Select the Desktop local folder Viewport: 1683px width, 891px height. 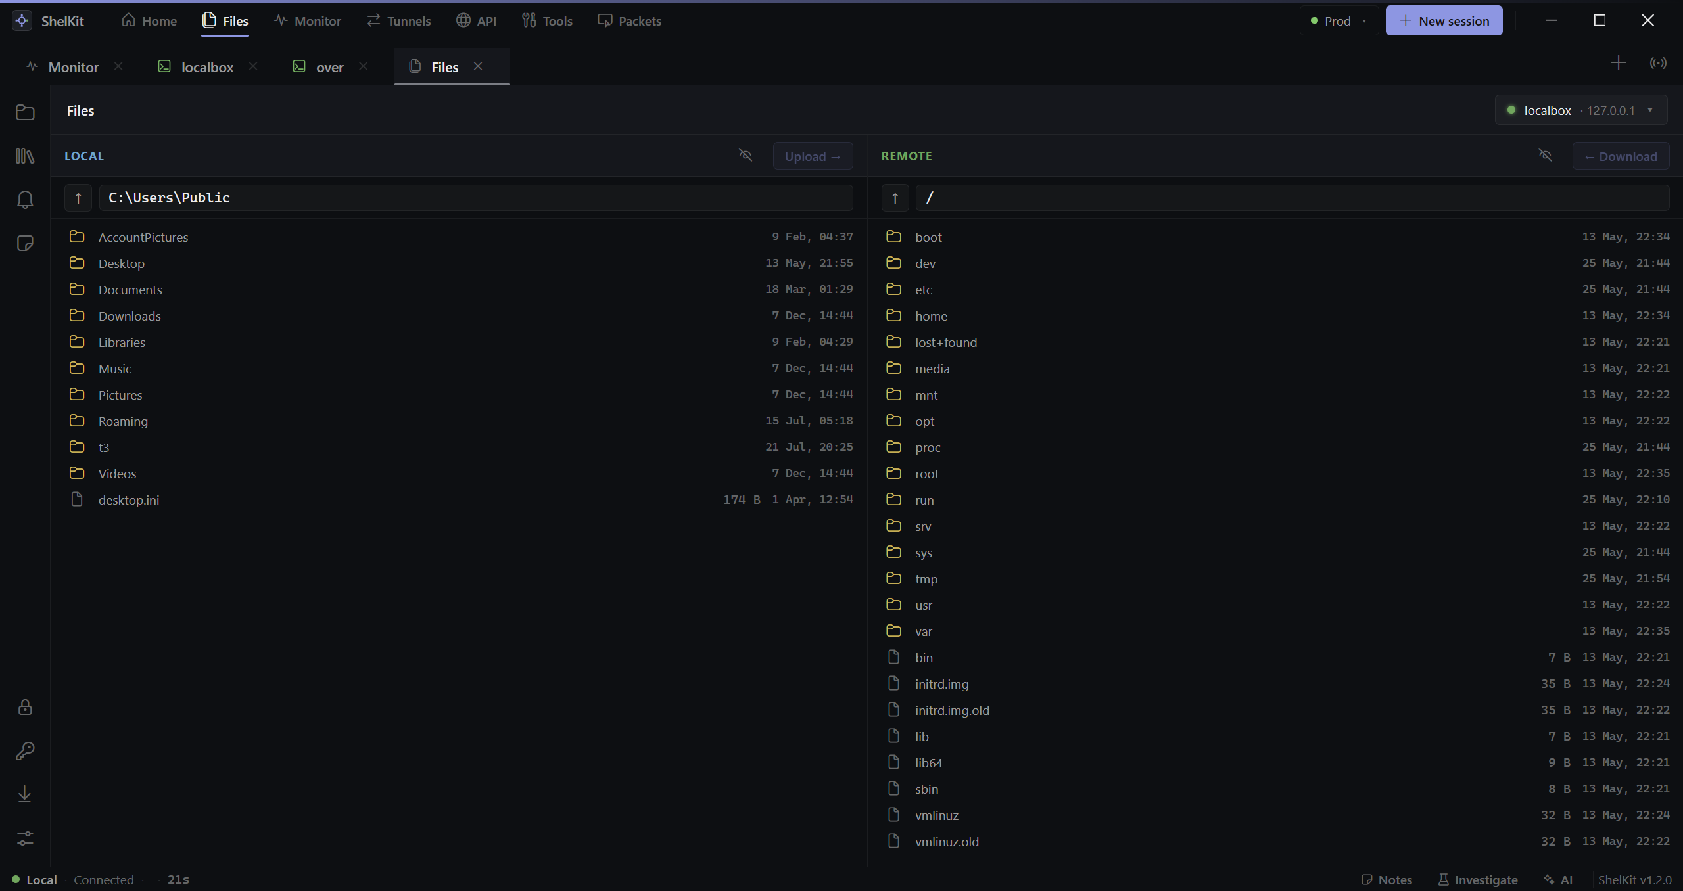click(459, 263)
